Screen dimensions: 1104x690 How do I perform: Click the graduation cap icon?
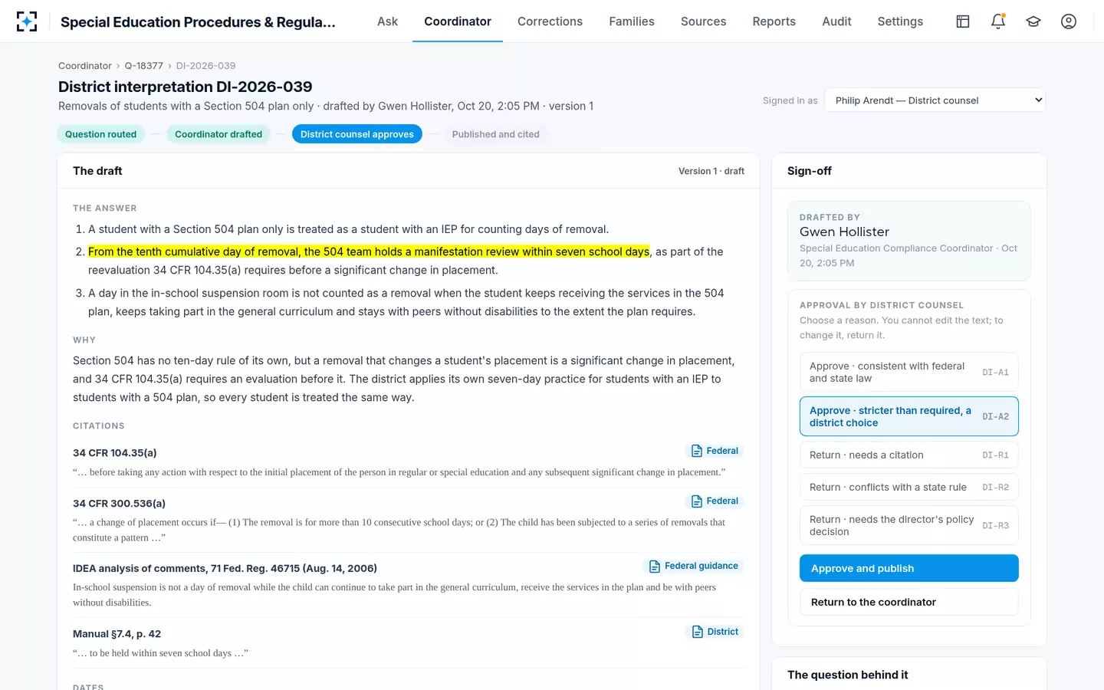coord(1033,21)
